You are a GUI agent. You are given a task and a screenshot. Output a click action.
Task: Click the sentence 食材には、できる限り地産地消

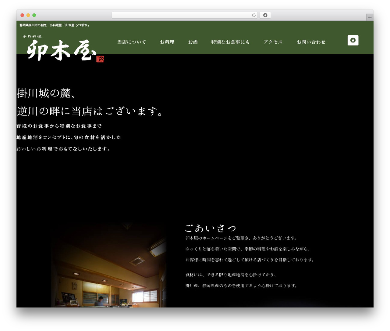(x=232, y=275)
